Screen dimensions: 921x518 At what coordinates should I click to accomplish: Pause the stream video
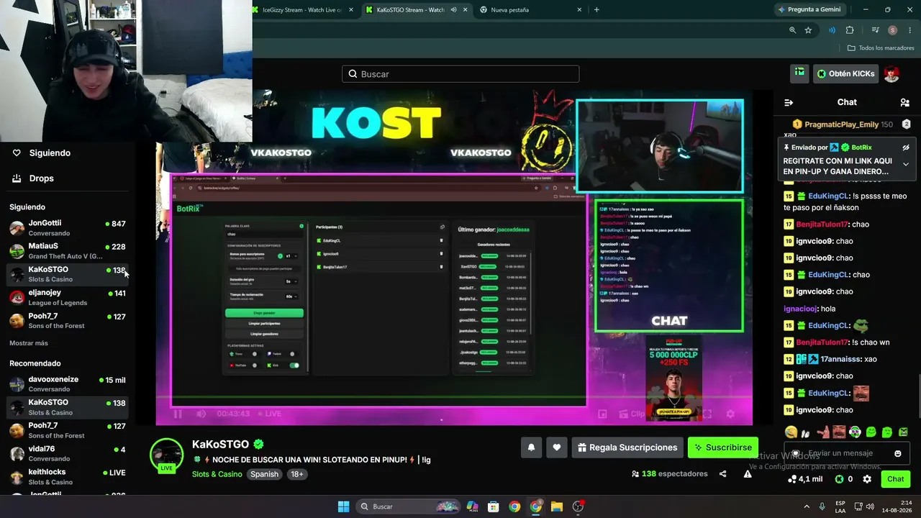[178, 414]
